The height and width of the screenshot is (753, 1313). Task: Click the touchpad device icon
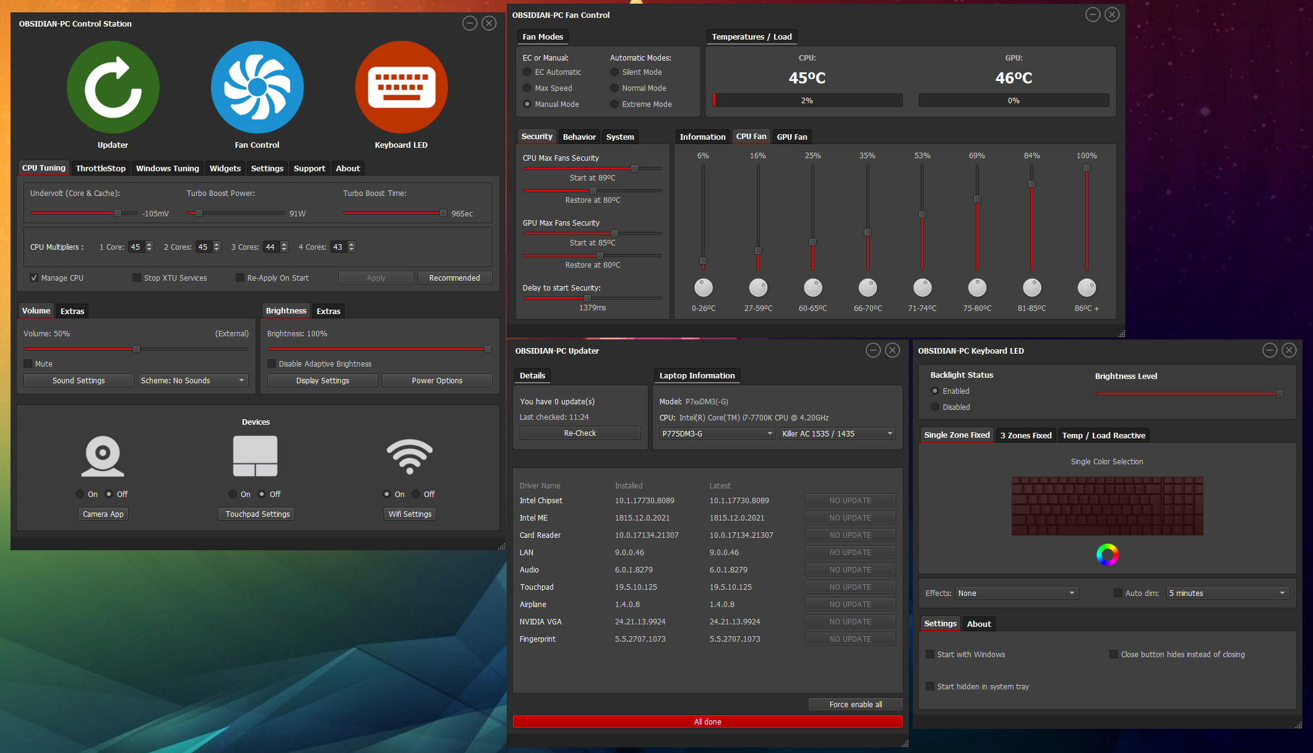[255, 456]
